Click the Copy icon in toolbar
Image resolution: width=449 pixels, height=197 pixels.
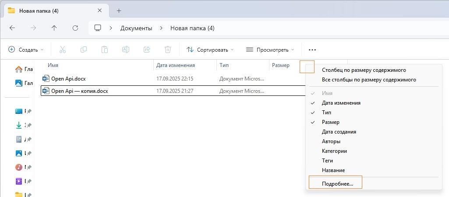(x=83, y=49)
